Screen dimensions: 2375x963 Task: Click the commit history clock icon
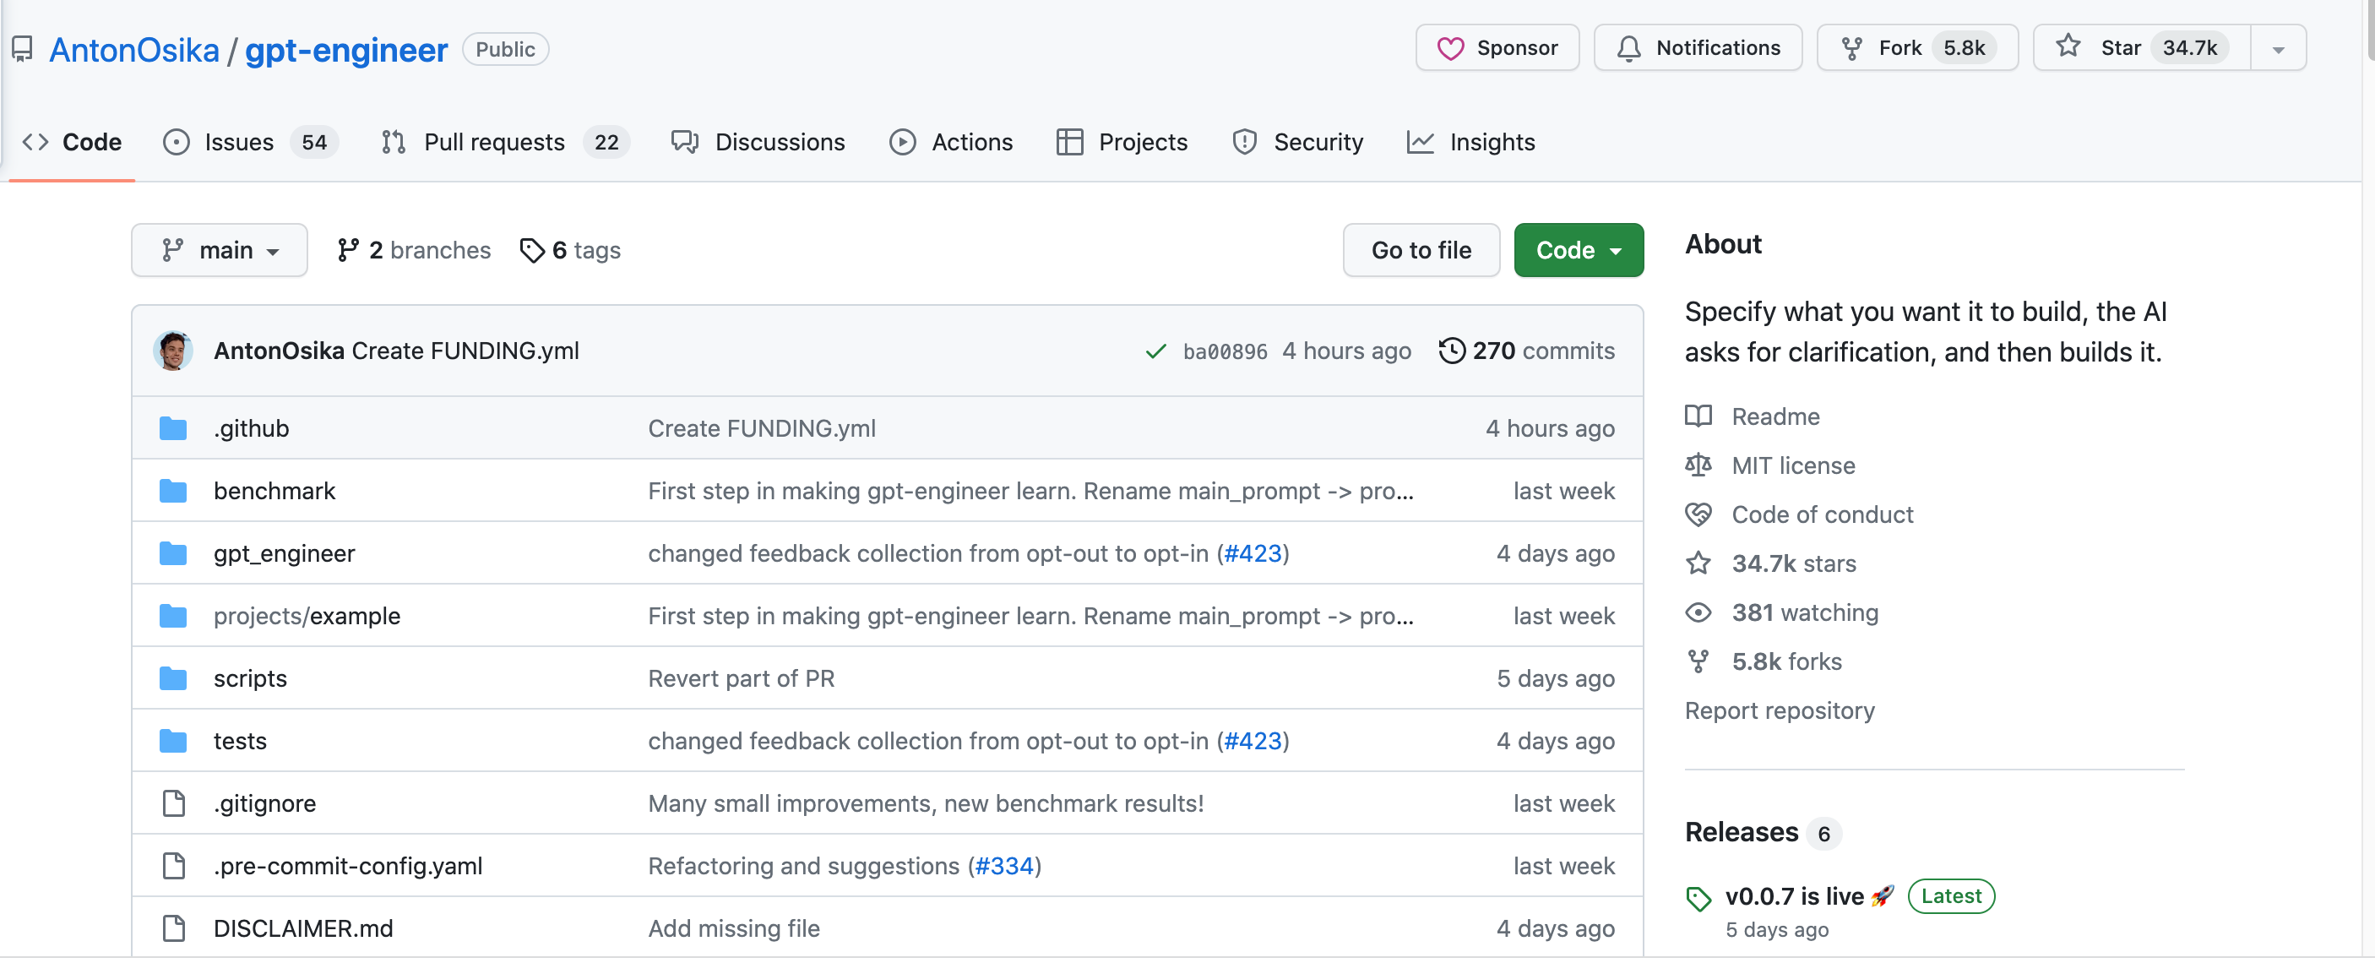pos(1451,351)
